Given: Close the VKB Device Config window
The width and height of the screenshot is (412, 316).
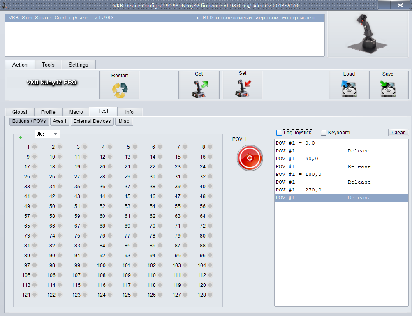Looking at the screenshot, I should click(400, 5).
